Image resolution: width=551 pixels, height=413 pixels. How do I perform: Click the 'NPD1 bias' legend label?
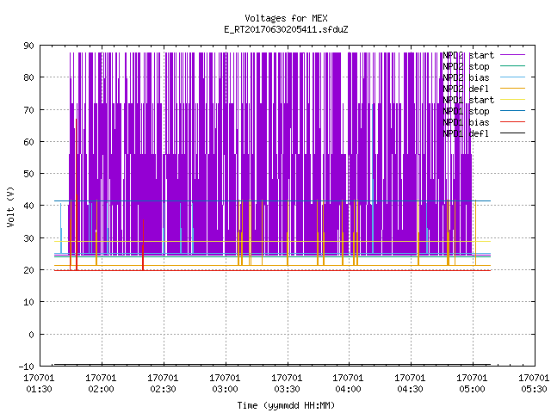click(466, 122)
